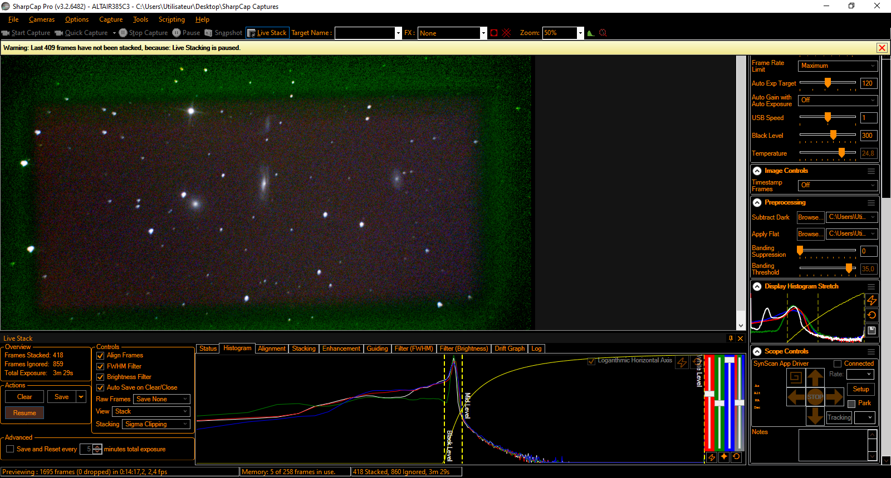Toggle the red reticule crosshair overlay
Image resolution: width=891 pixels, height=478 pixels.
pyautogui.click(x=507, y=33)
